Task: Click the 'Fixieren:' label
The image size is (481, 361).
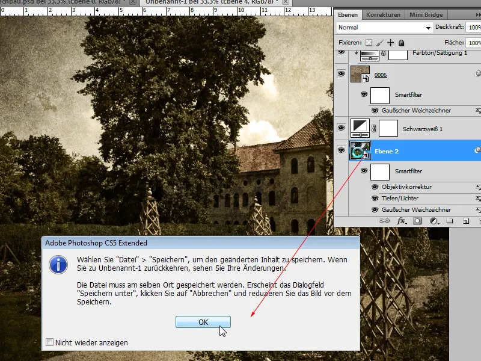Action: pos(350,43)
